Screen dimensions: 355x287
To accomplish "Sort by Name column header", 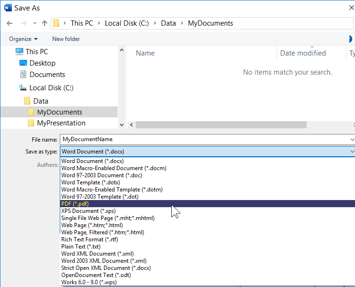I will pos(145,53).
